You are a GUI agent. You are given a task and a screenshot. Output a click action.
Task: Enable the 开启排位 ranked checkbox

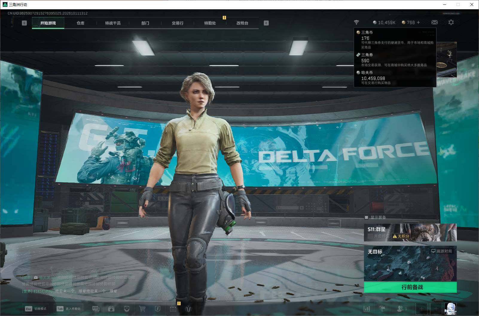click(x=370, y=236)
